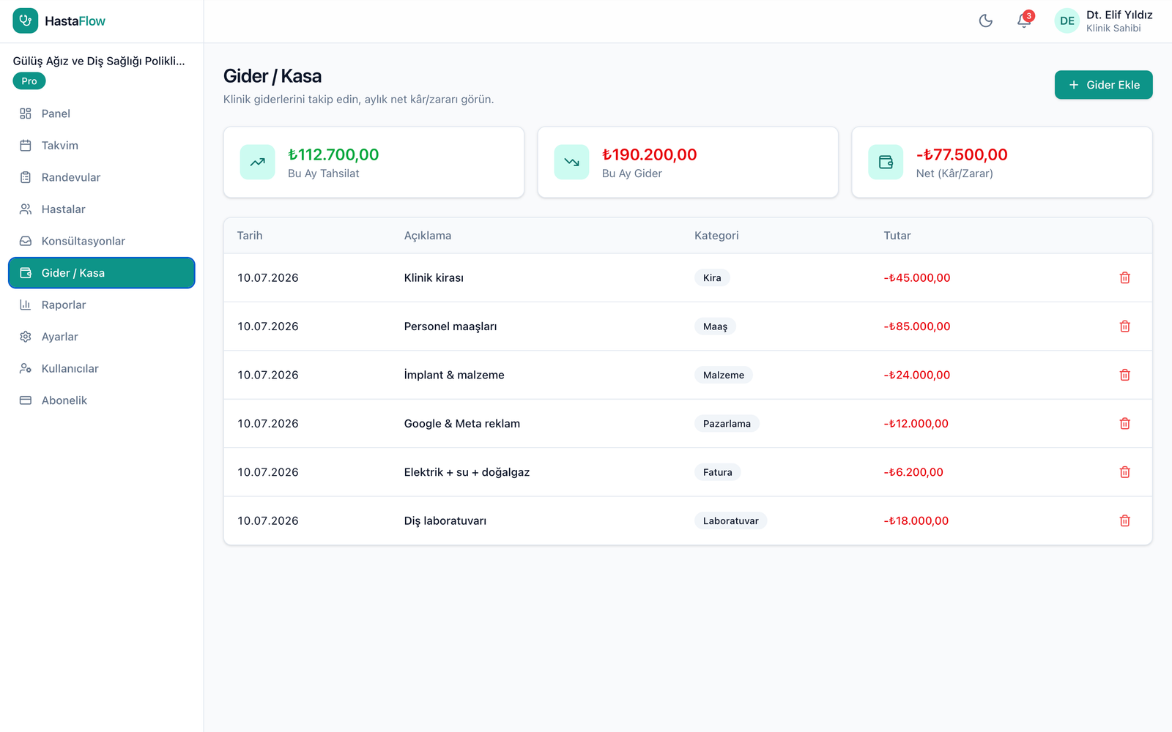Remove the Elektrik + su + doğalgaz row
The width and height of the screenshot is (1172, 732).
tap(1125, 472)
